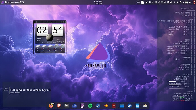196x110 pixels.
Task: Click the 44° temperature reading
Action: pos(59,40)
